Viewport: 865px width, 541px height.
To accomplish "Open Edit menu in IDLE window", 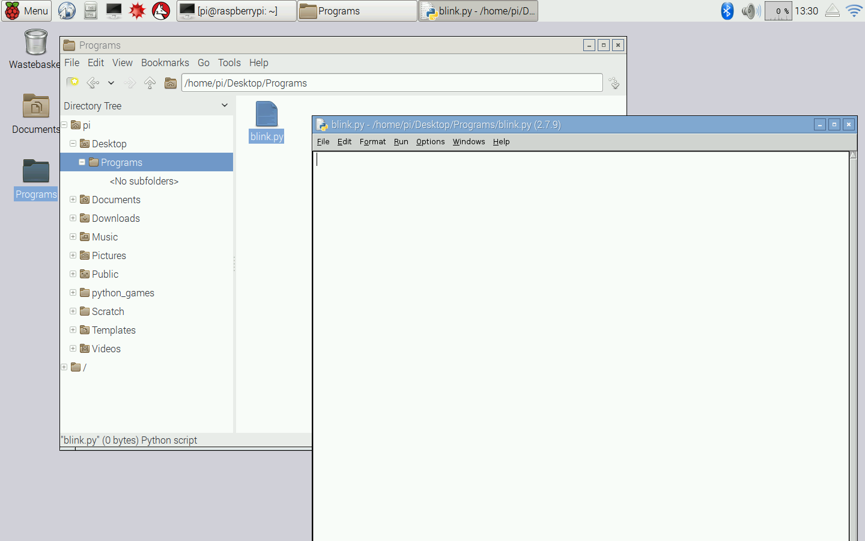I will (344, 142).
